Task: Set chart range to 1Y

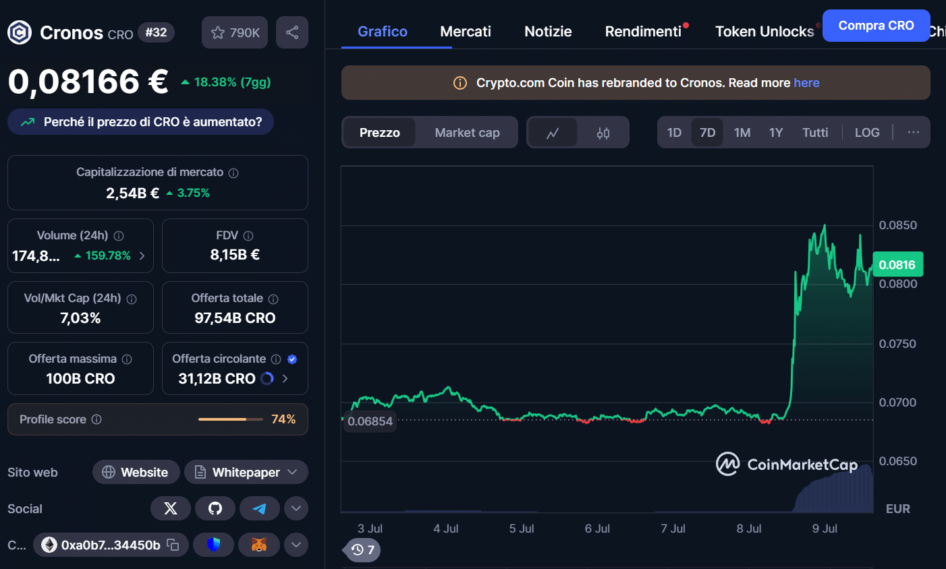Action: [x=776, y=133]
